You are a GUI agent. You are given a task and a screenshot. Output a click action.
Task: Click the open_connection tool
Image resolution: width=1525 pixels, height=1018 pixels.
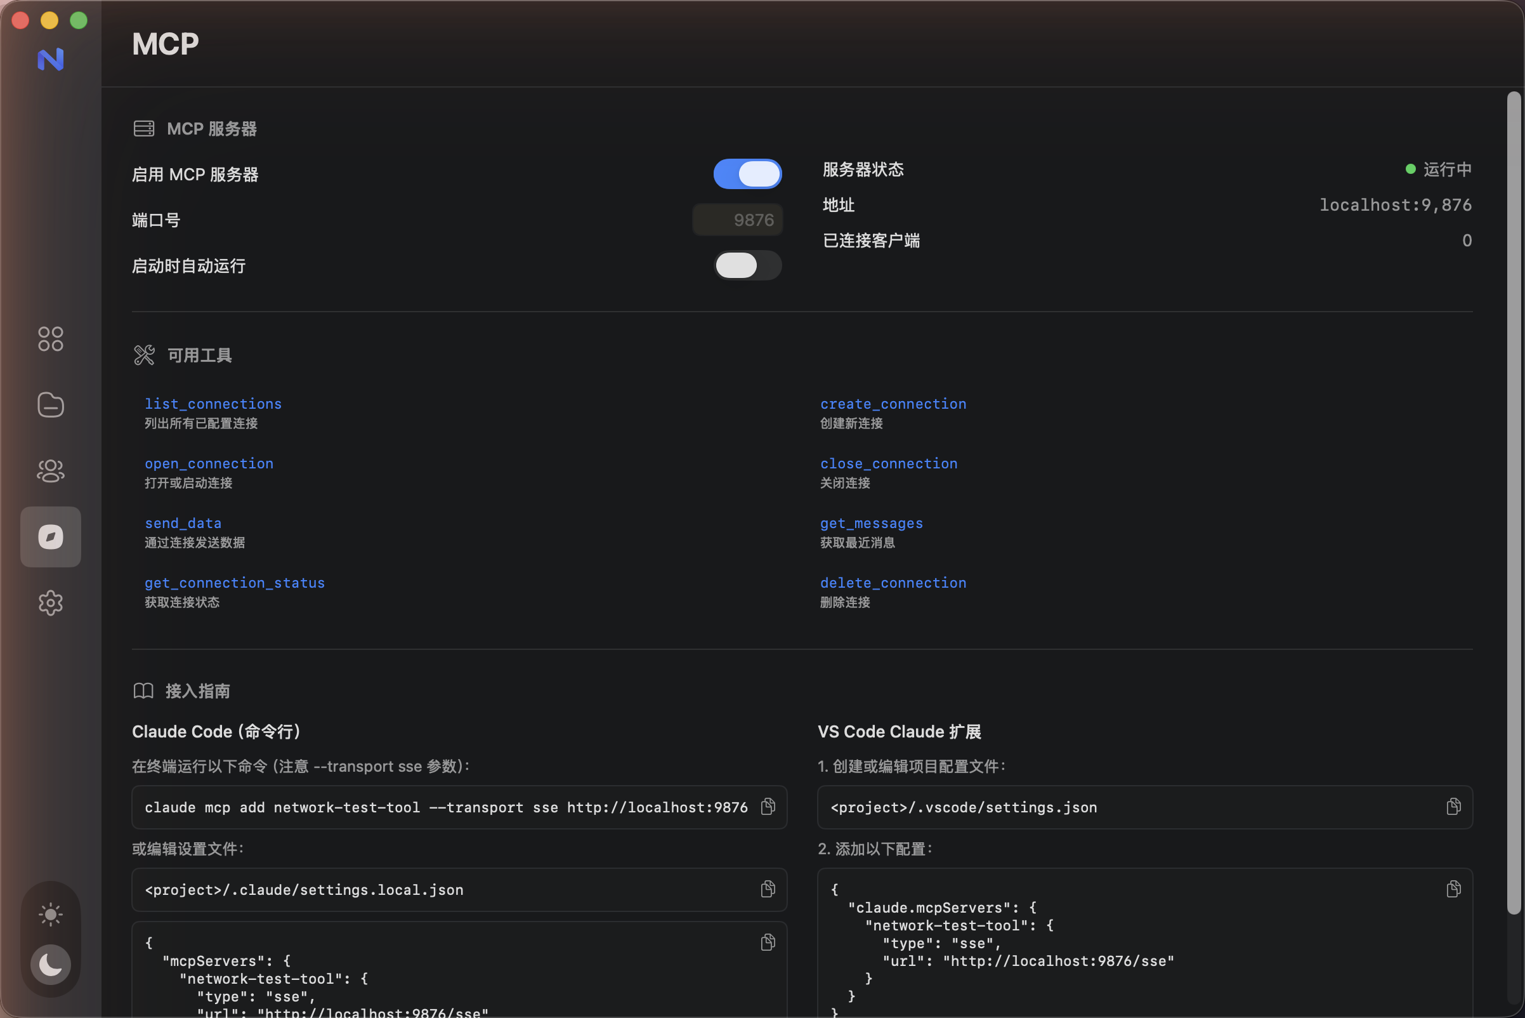pos(209,463)
